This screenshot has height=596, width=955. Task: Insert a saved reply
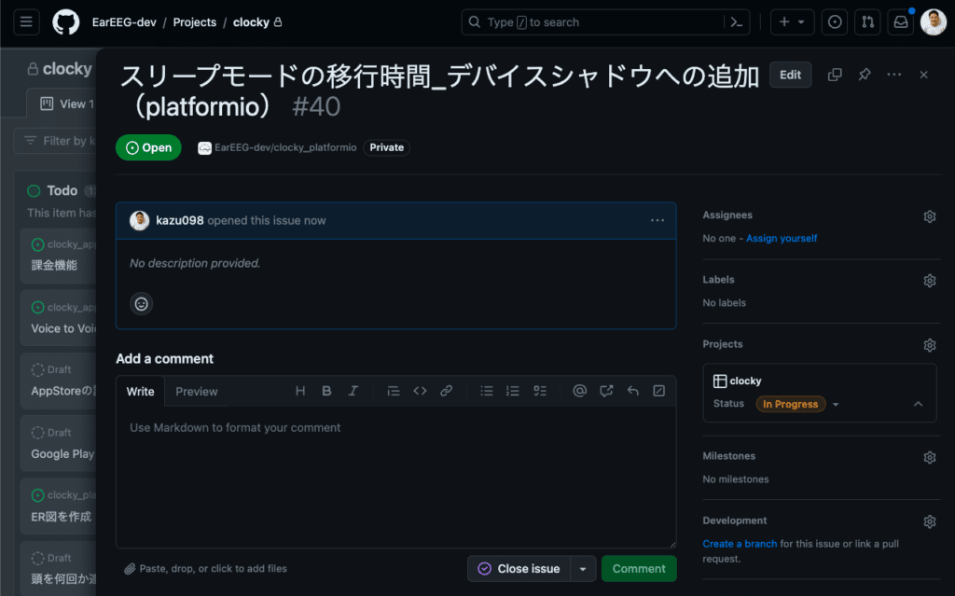pyautogui.click(x=633, y=391)
